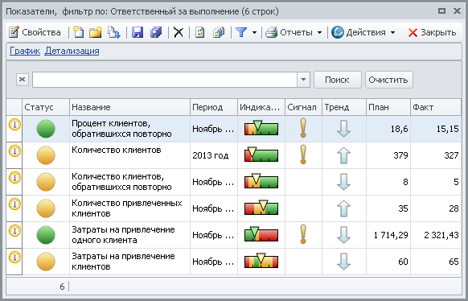468x301 pixels.
Task: Open the График link
Action: pyautogui.click(x=25, y=51)
